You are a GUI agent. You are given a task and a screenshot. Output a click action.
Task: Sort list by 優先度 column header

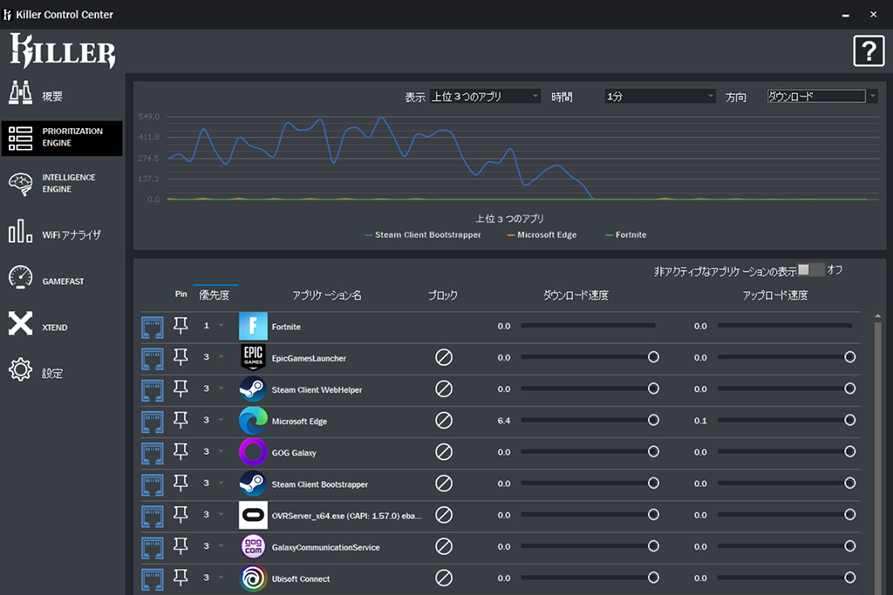click(215, 295)
